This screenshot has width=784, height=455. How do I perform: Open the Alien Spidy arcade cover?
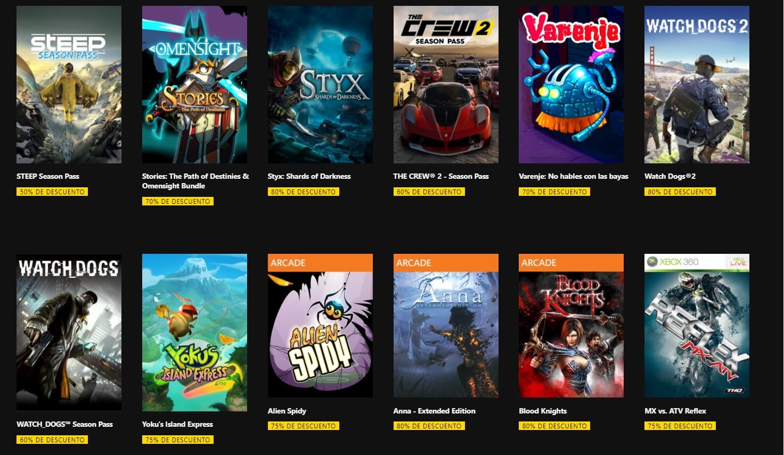point(320,326)
